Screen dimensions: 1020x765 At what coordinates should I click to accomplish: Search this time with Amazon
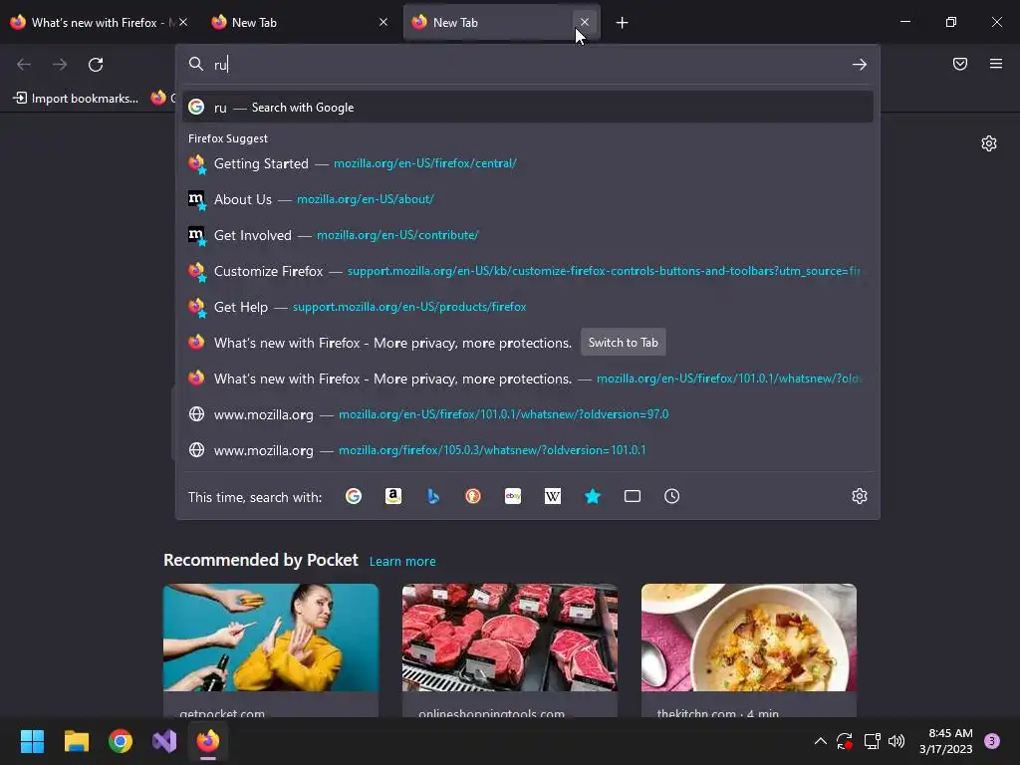point(392,496)
